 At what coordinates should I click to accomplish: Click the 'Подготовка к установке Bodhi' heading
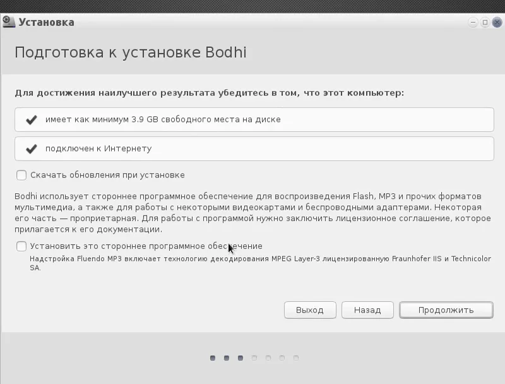131,52
